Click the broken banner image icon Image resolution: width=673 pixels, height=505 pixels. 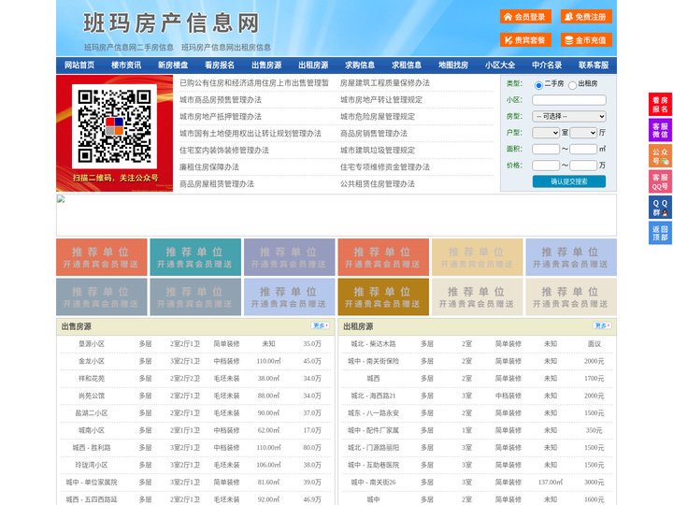(x=61, y=199)
